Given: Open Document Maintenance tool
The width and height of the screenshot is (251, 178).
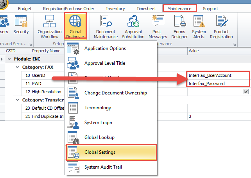Looking at the screenshot, I should 106,26.
